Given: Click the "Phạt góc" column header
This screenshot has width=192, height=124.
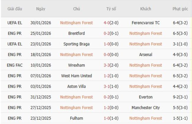Looking at the screenshot, I should click(180, 9).
